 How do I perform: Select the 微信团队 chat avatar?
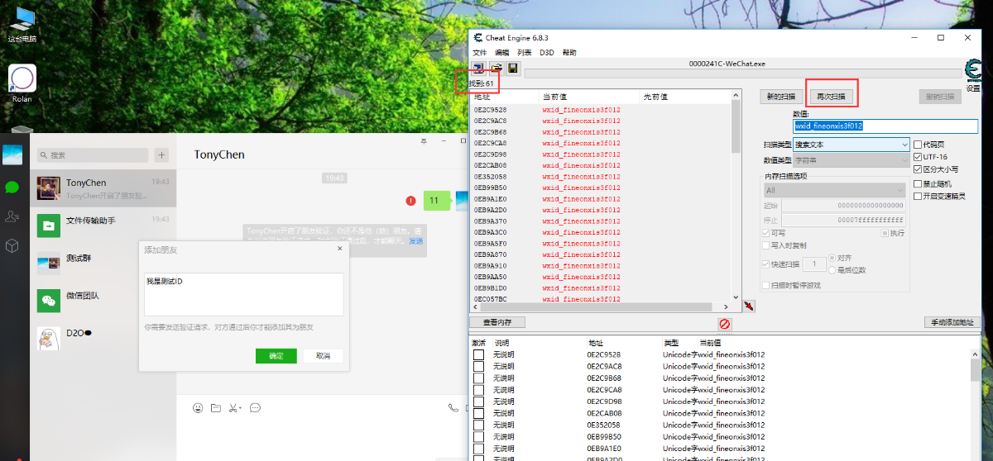point(49,300)
